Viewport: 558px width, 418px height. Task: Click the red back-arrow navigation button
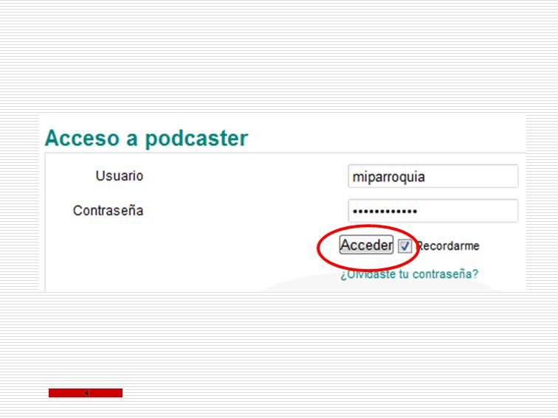coord(86,393)
